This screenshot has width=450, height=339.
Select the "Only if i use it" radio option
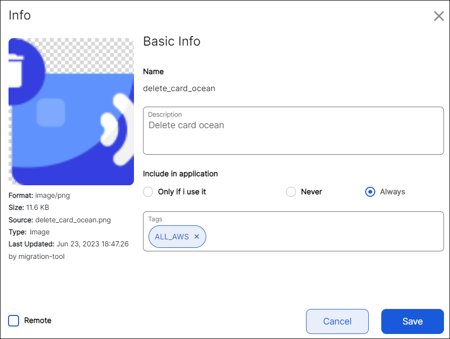148,192
